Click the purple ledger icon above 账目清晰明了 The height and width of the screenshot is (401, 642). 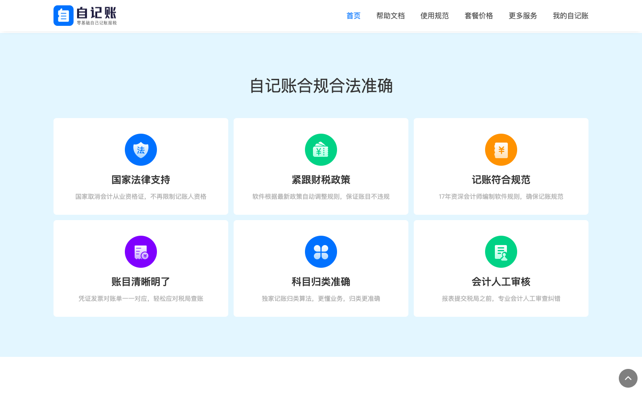tap(141, 252)
